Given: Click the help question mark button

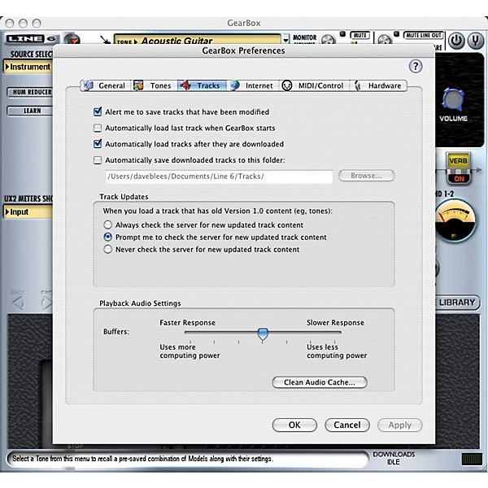Looking at the screenshot, I should tap(416, 67).
